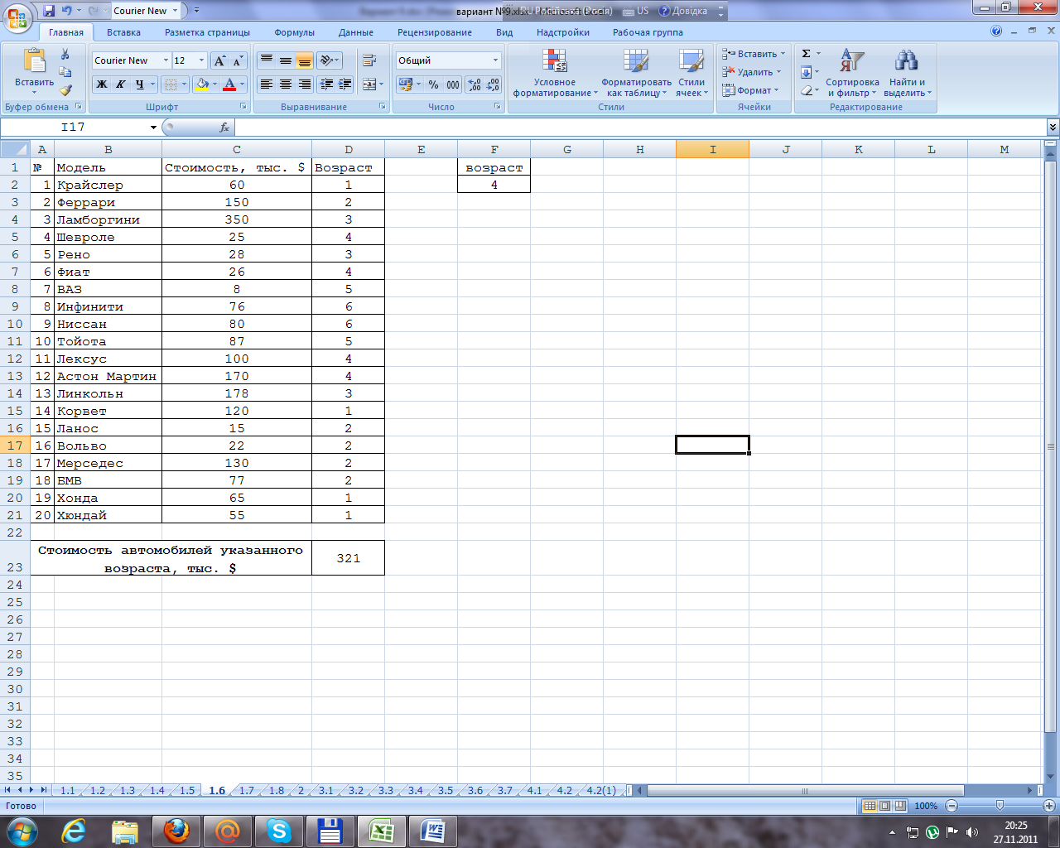Click the Windows Start button

(x=22, y=831)
